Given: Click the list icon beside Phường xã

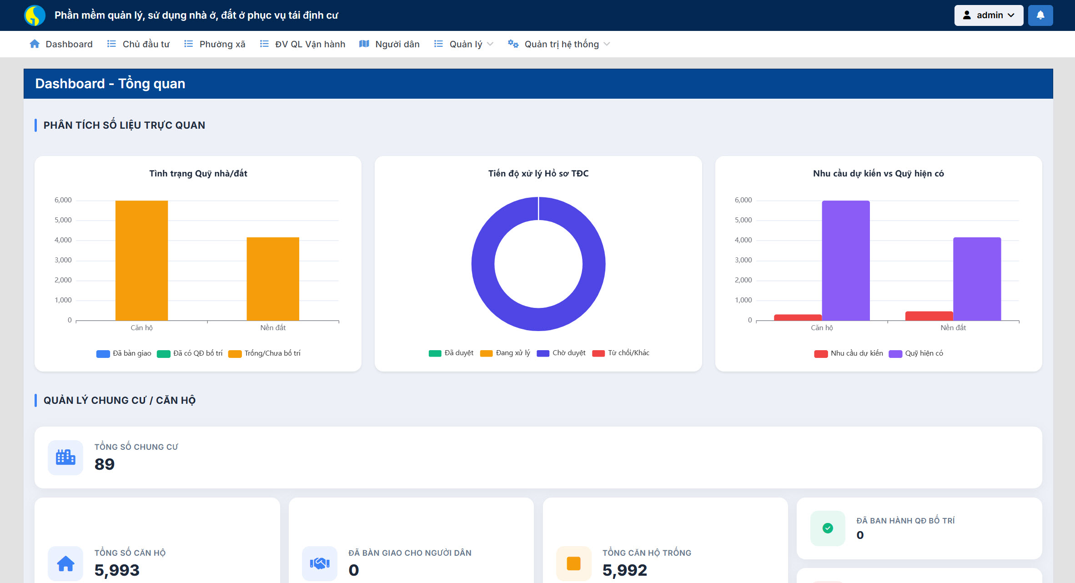Looking at the screenshot, I should tap(188, 44).
